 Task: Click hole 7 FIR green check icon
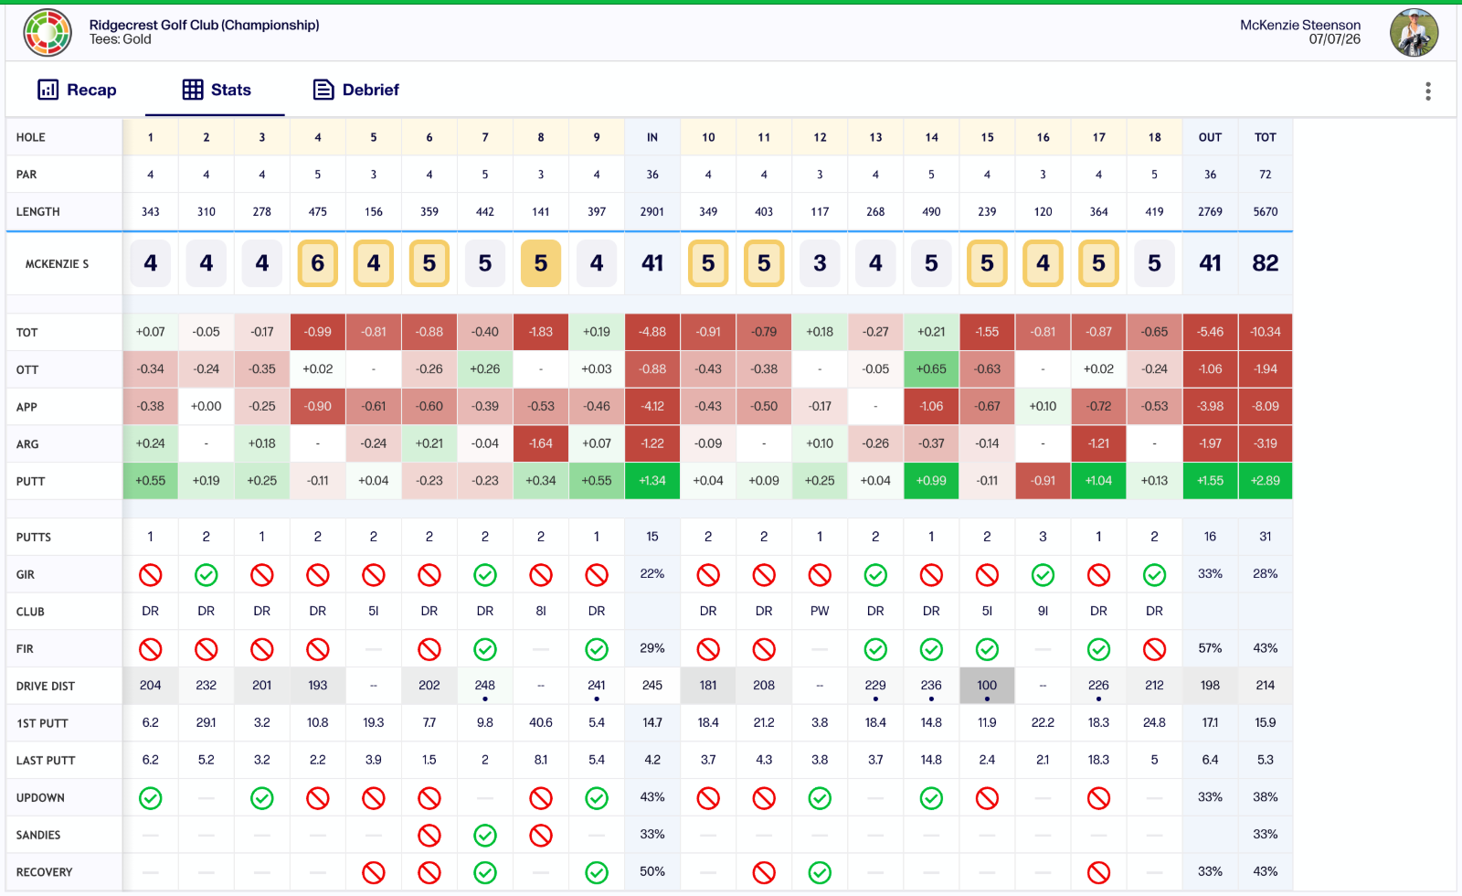pyautogui.click(x=485, y=649)
